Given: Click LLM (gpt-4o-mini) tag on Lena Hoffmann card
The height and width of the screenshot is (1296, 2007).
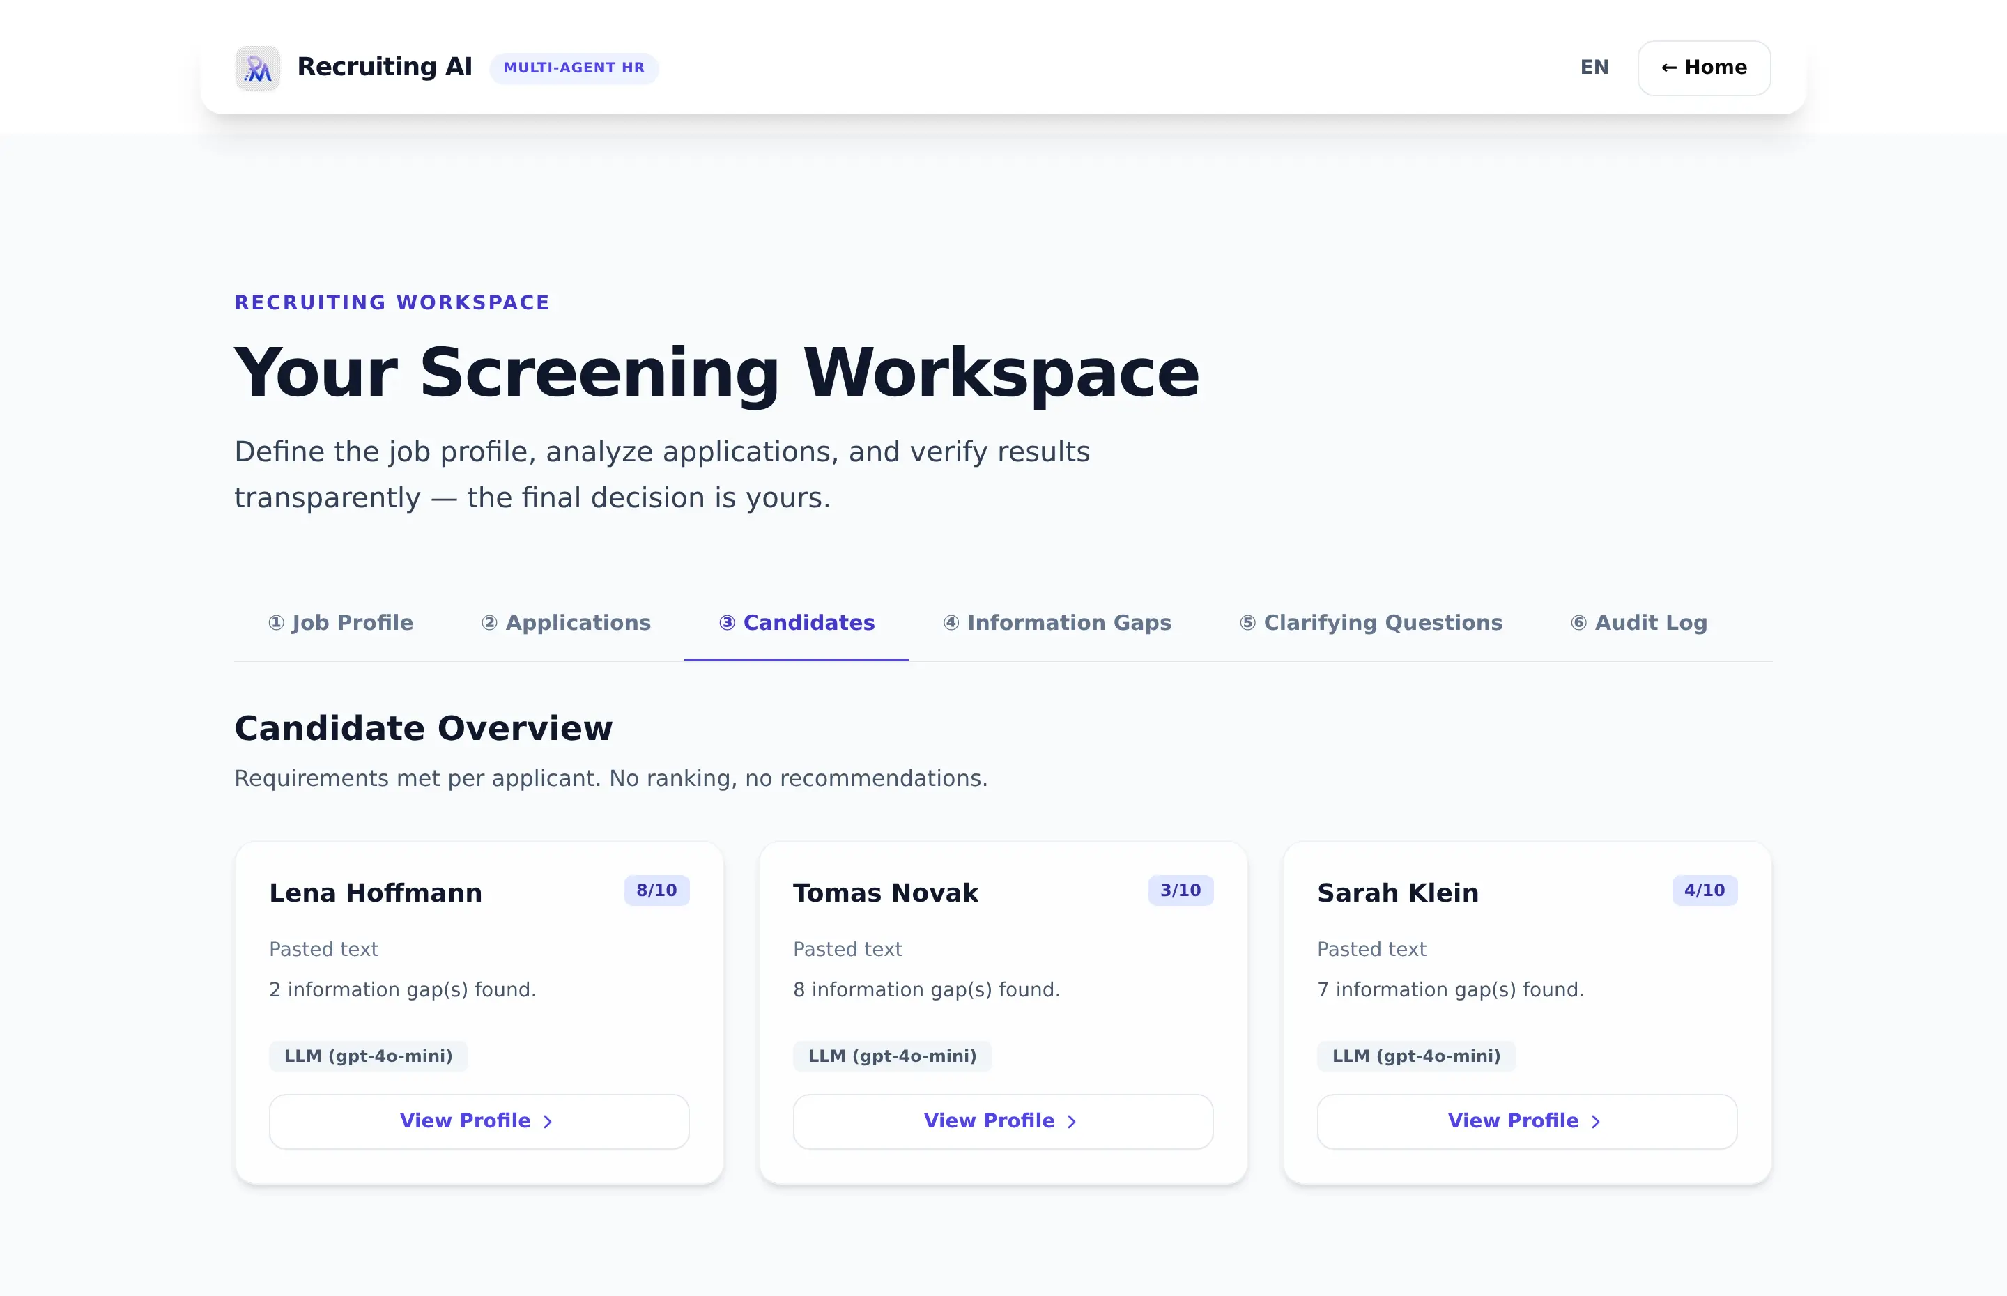Looking at the screenshot, I should [369, 1056].
